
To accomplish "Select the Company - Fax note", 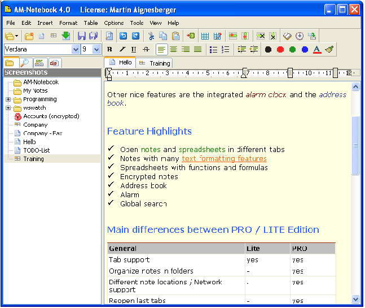I will [43, 133].
